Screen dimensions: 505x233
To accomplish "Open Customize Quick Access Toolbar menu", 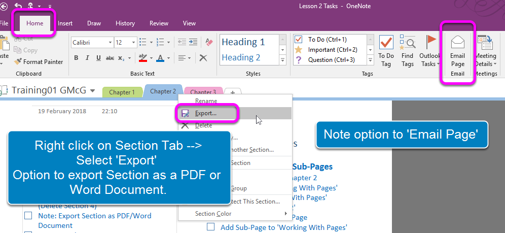I will tap(50, 7).
